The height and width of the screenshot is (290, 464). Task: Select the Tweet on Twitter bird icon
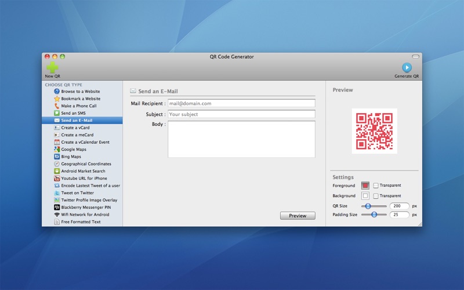[57, 193]
